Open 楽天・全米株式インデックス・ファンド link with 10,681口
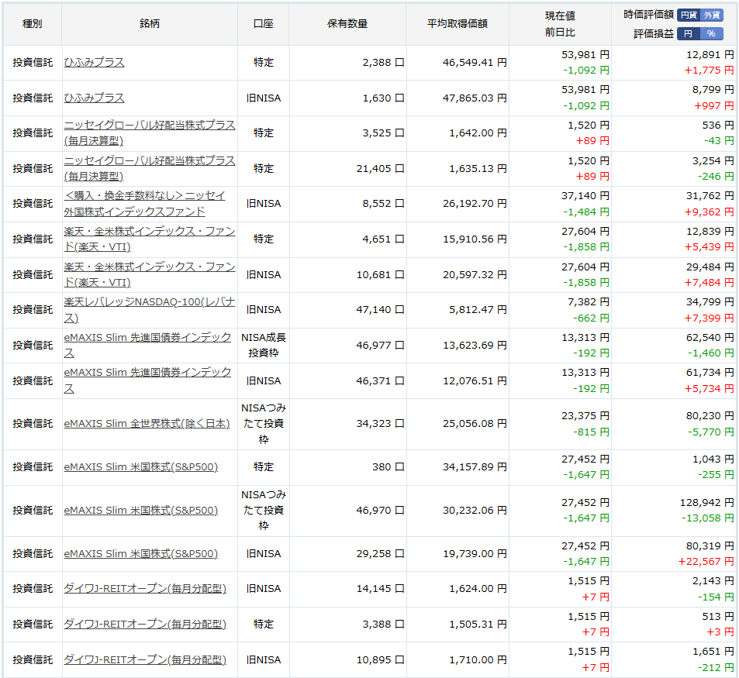This screenshot has height=678, width=739. click(x=150, y=275)
